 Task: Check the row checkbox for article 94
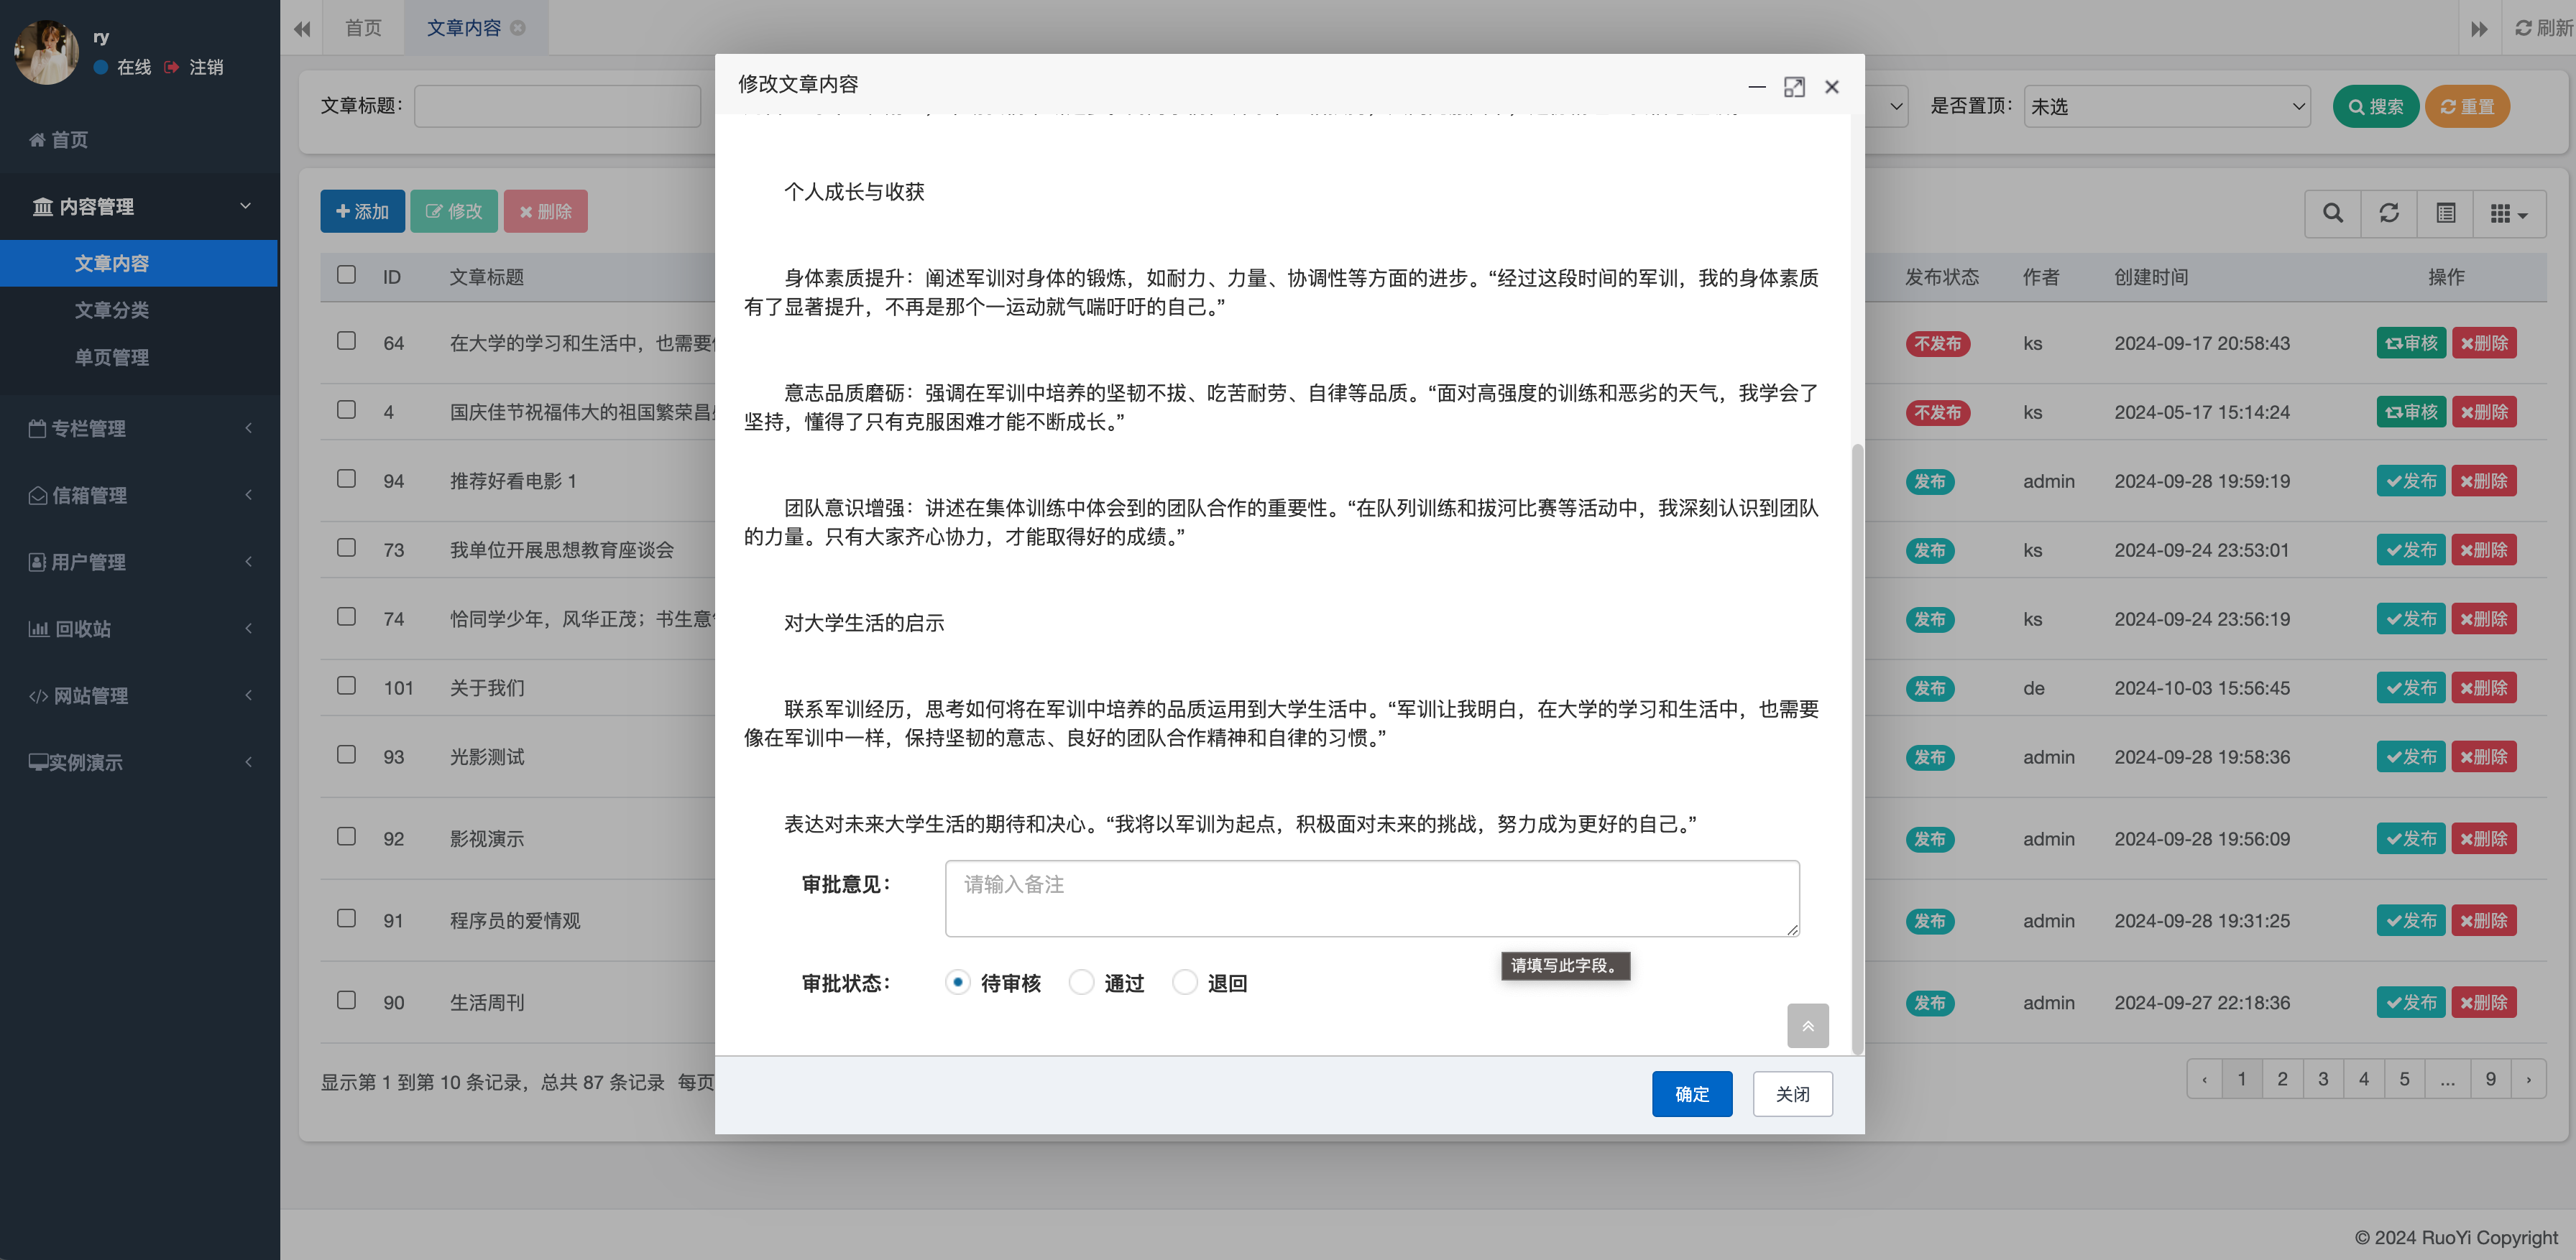[346, 478]
